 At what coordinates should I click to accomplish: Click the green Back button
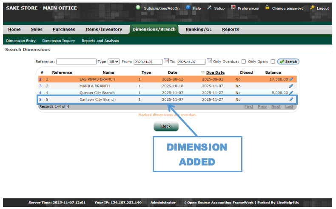166,126
